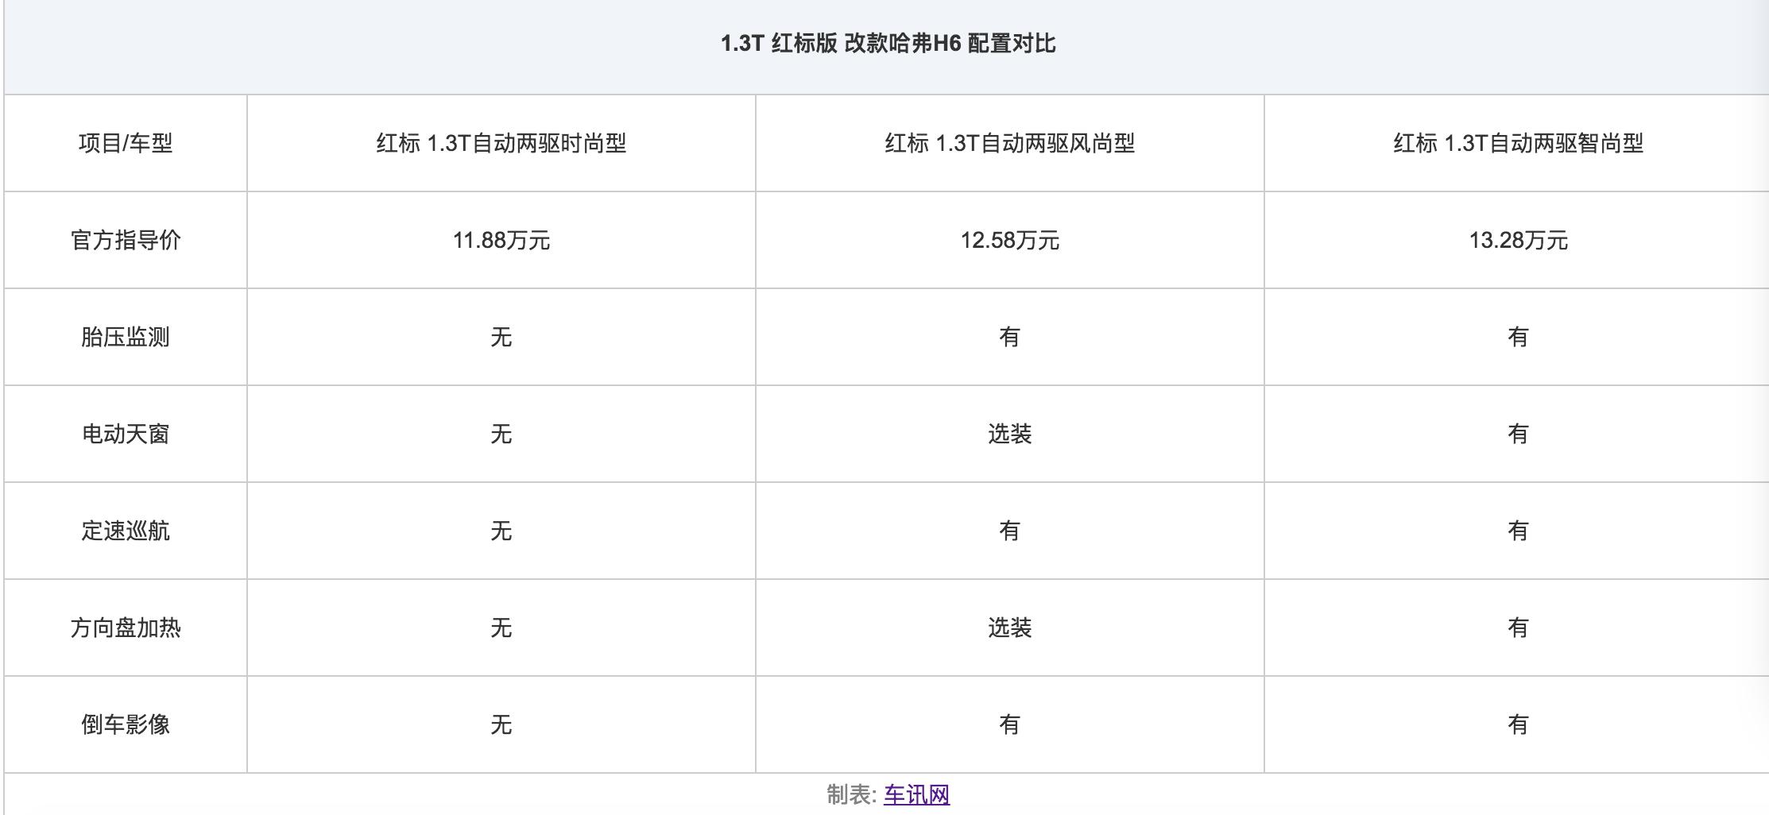
Task: Open the 车讯网 link
Action: [916, 794]
